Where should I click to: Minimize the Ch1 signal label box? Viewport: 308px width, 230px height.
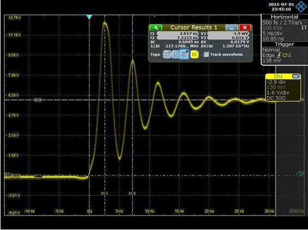coord(295,77)
